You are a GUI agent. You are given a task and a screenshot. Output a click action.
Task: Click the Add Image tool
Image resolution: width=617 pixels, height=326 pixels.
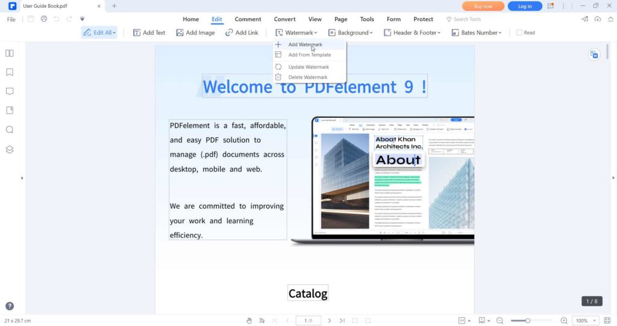(196, 32)
